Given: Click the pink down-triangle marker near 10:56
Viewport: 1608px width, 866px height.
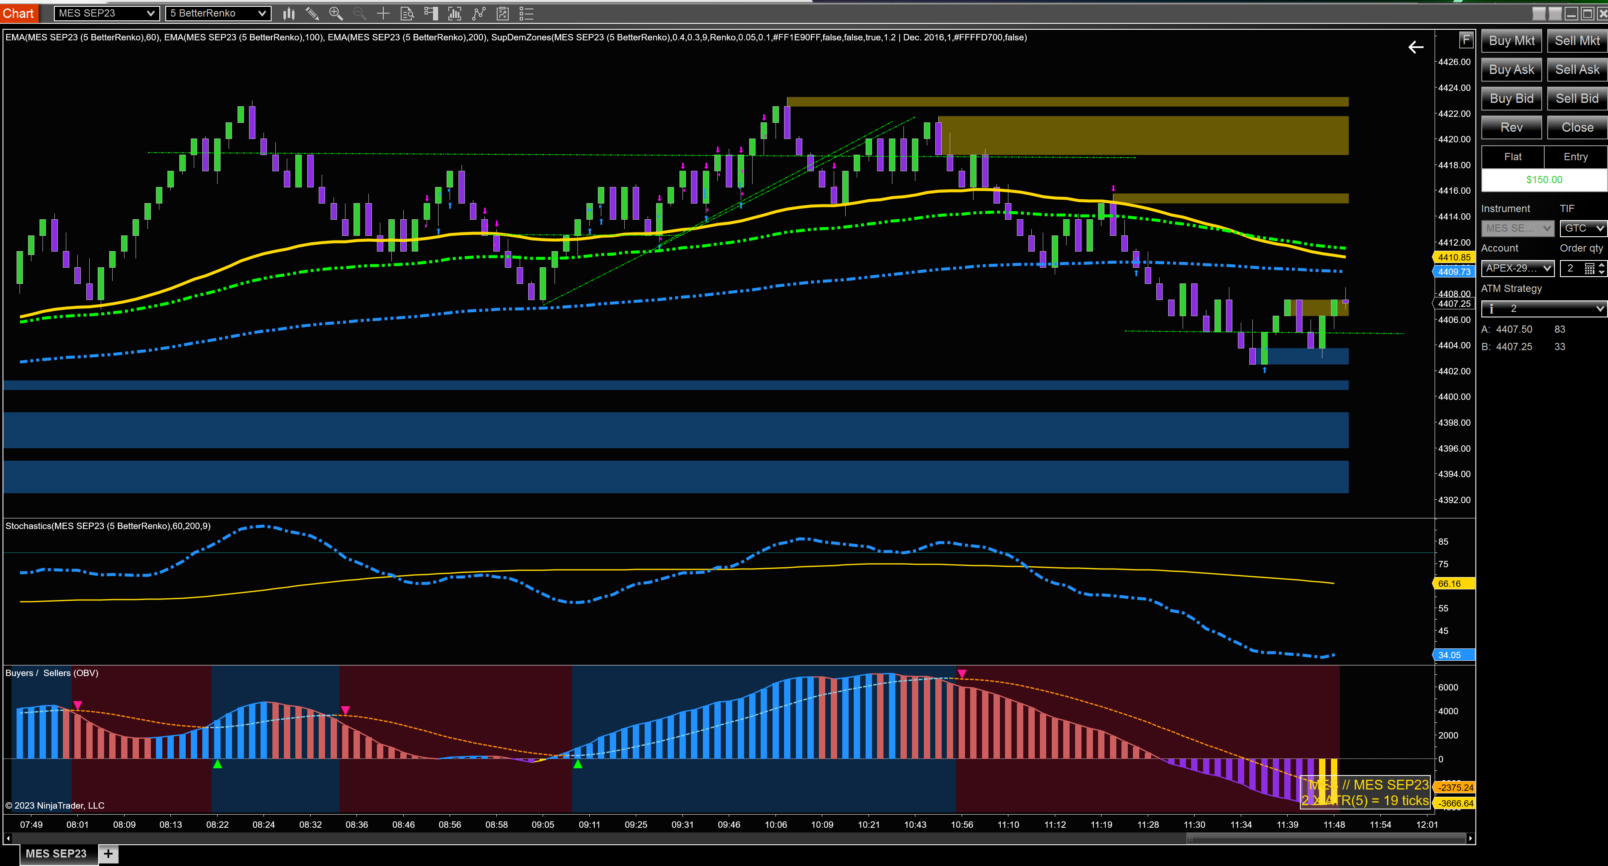Looking at the screenshot, I should click(x=962, y=674).
